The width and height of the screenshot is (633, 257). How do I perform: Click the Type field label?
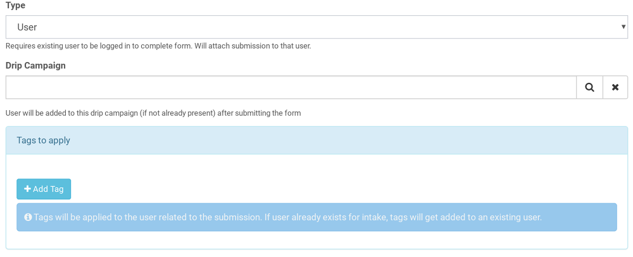click(15, 5)
